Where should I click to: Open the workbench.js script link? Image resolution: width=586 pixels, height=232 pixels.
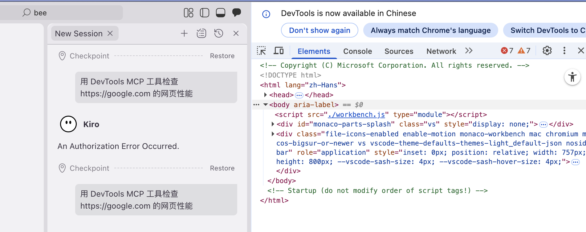click(x=356, y=114)
